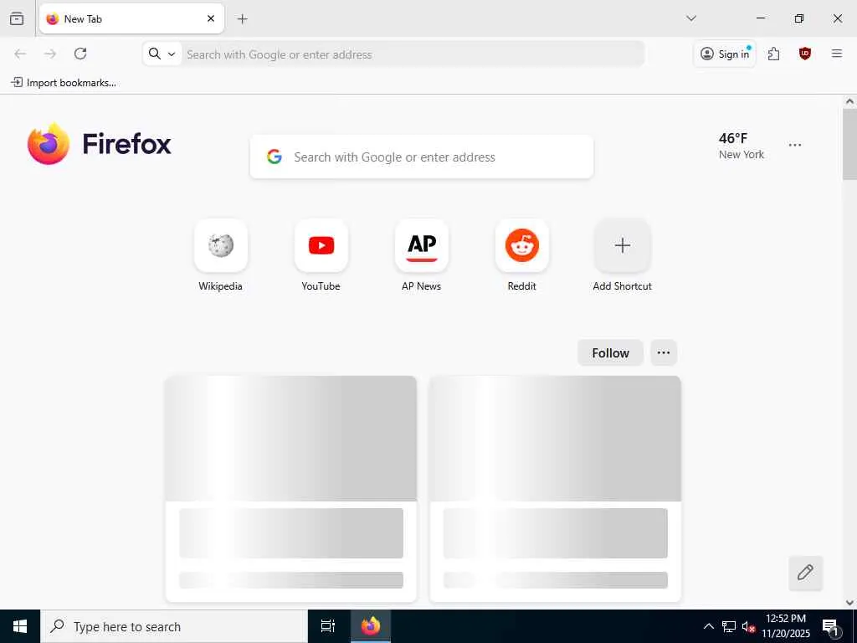
Task: Open the Windows Start menu
Action: [20, 626]
